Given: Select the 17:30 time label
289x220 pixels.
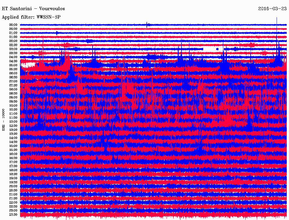Looking at the screenshot, I should pyautogui.click(x=13, y=166).
